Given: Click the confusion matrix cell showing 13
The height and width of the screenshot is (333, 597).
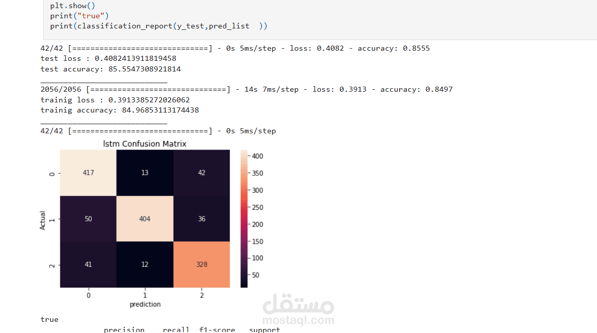Looking at the screenshot, I should [145, 173].
